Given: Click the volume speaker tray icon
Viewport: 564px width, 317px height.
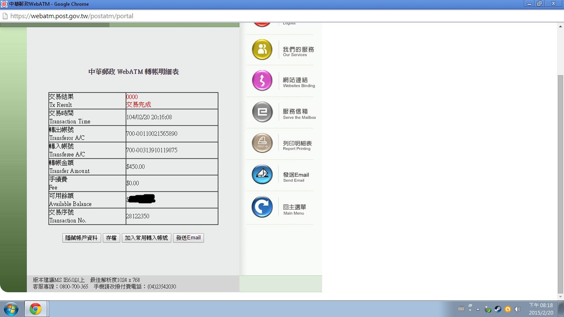Looking at the screenshot, I should pyautogui.click(x=517, y=309).
